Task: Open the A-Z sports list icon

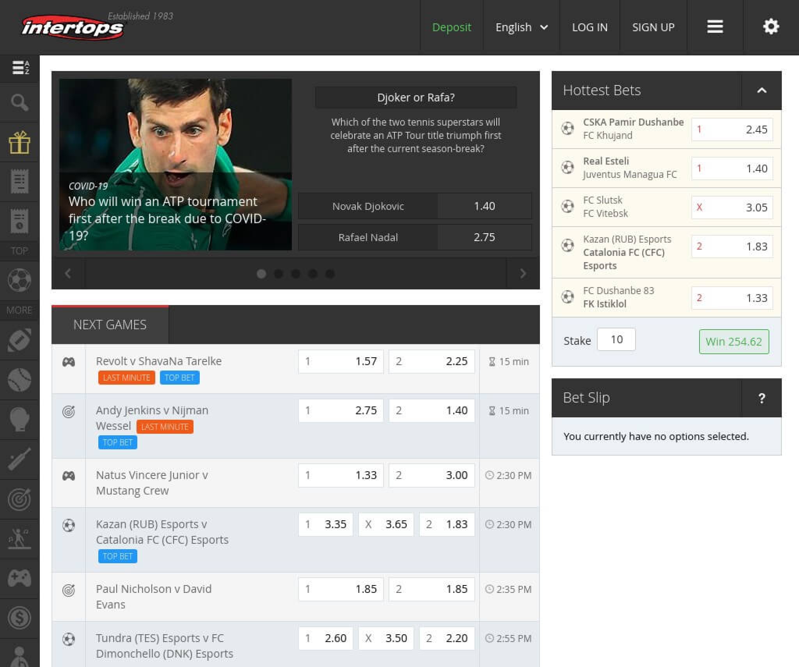Action: click(20, 67)
